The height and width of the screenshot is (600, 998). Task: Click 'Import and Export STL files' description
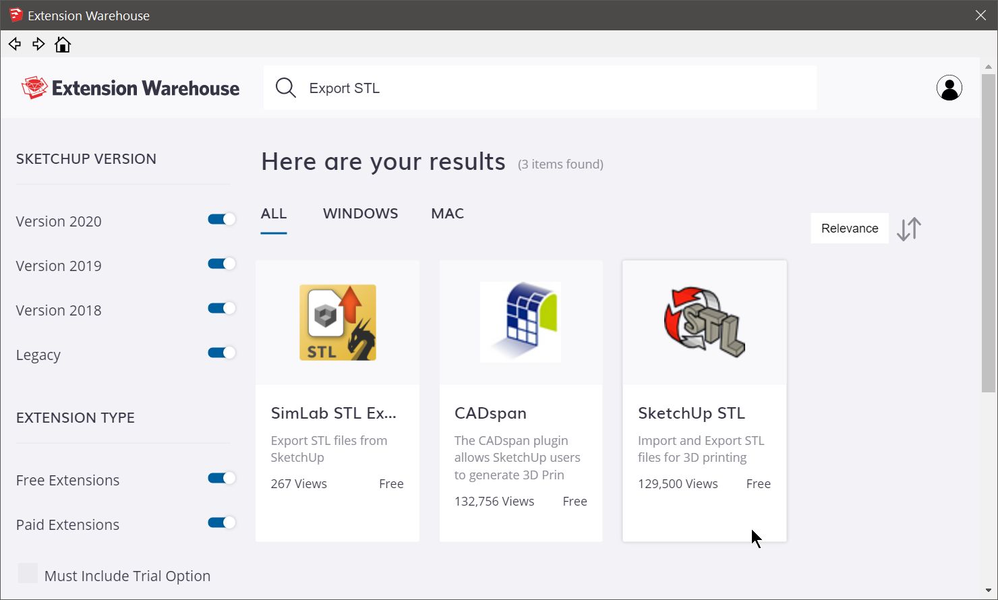[701, 449]
